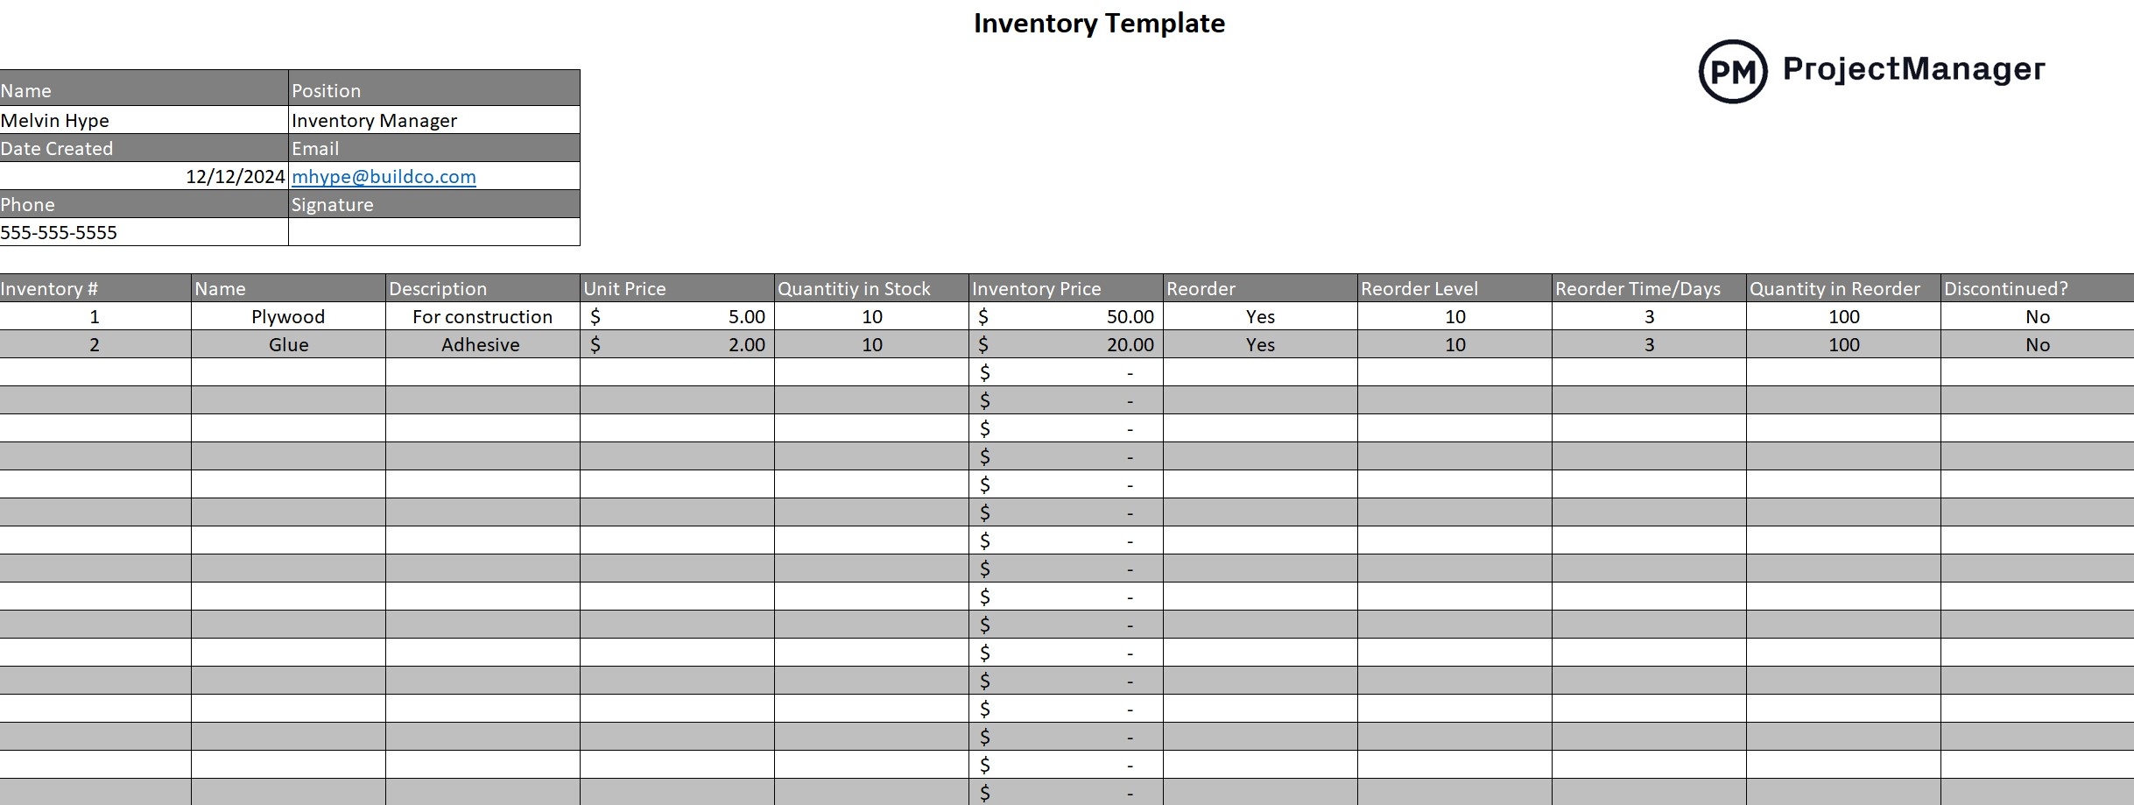Click the ProjectManager PM logo icon
2134x805 pixels.
pyautogui.click(x=1731, y=72)
